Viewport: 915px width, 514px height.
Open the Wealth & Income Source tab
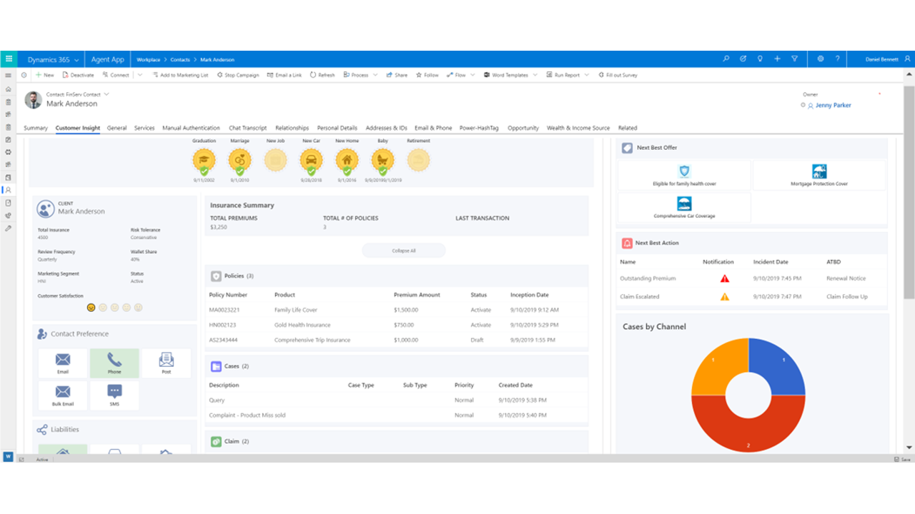(578, 128)
